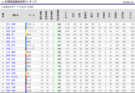Click the 順位 column header
135x93 pixels.
3,15
